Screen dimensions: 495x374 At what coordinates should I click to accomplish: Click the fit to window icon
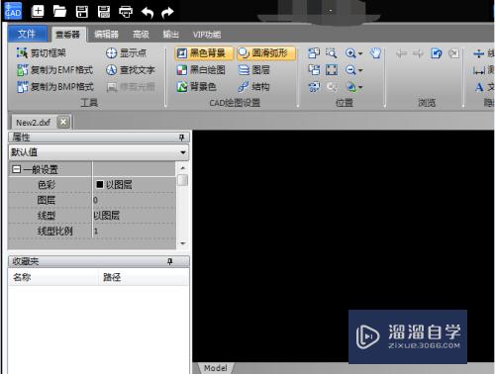tap(332, 70)
